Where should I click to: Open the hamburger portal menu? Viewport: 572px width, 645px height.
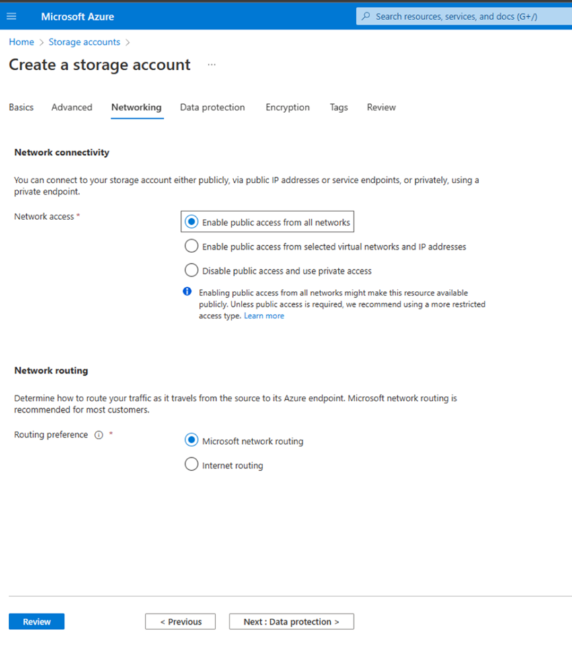click(11, 16)
